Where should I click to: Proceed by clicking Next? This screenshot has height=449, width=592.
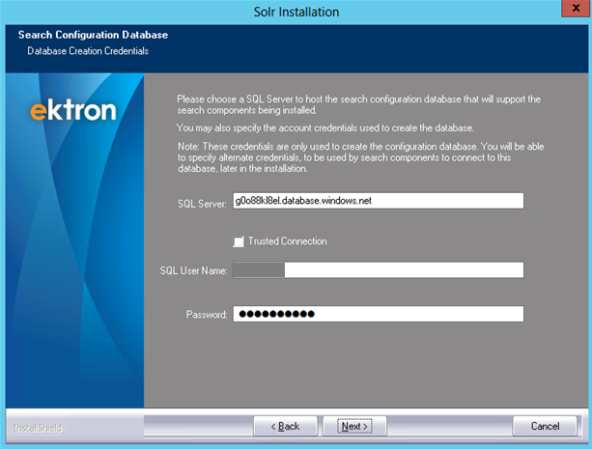click(354, 426)
